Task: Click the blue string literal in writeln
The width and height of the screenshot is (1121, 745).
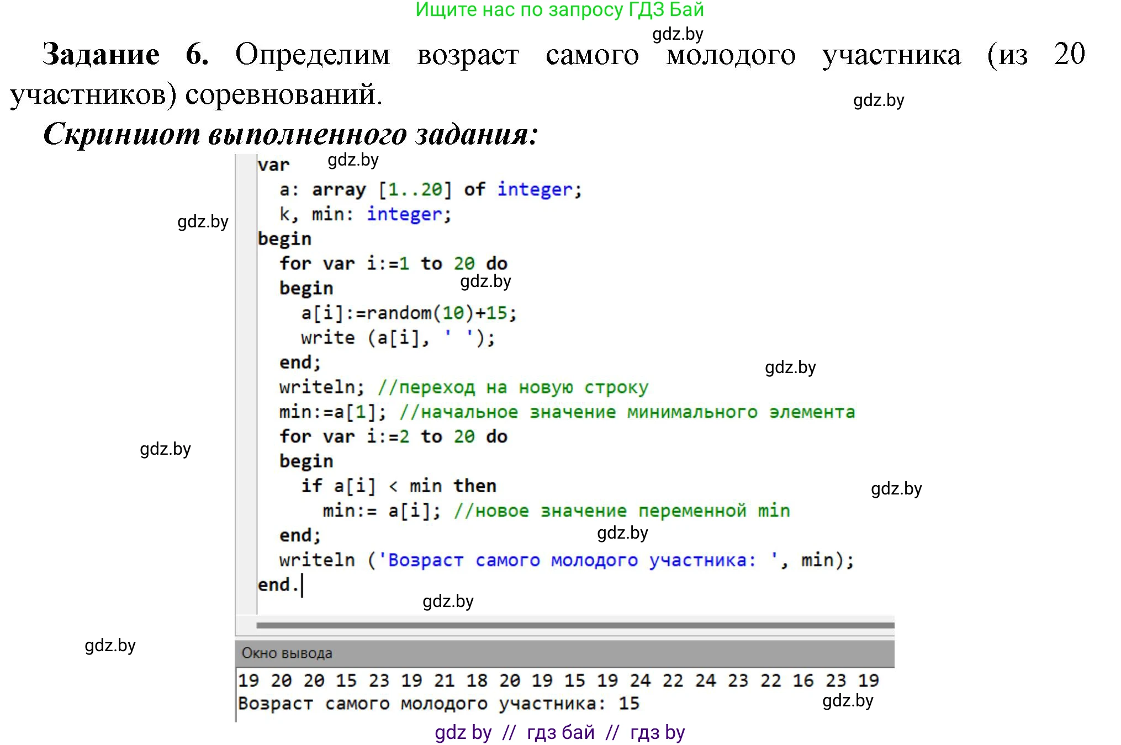Action: pos(580,560)
